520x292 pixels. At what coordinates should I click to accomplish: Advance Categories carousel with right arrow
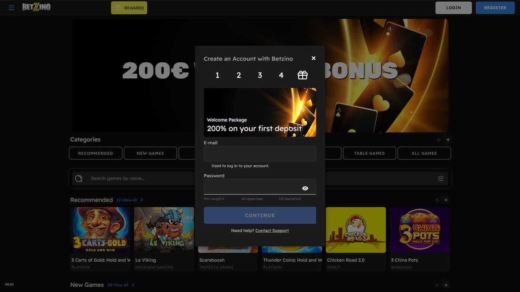[448, 140]
